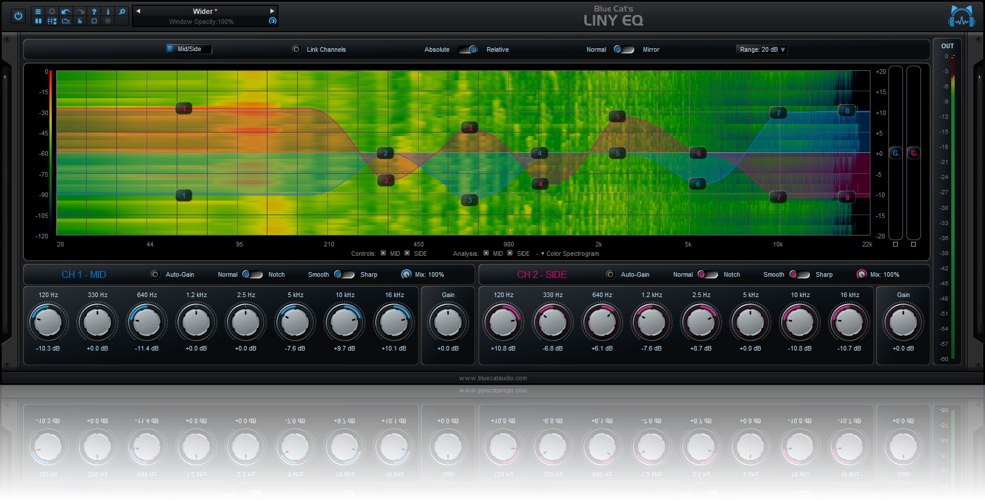The width and height of the screenshot is (985, 500).
Task: Click the CH 1 - MID channel title
Action: tap(84, 274)
